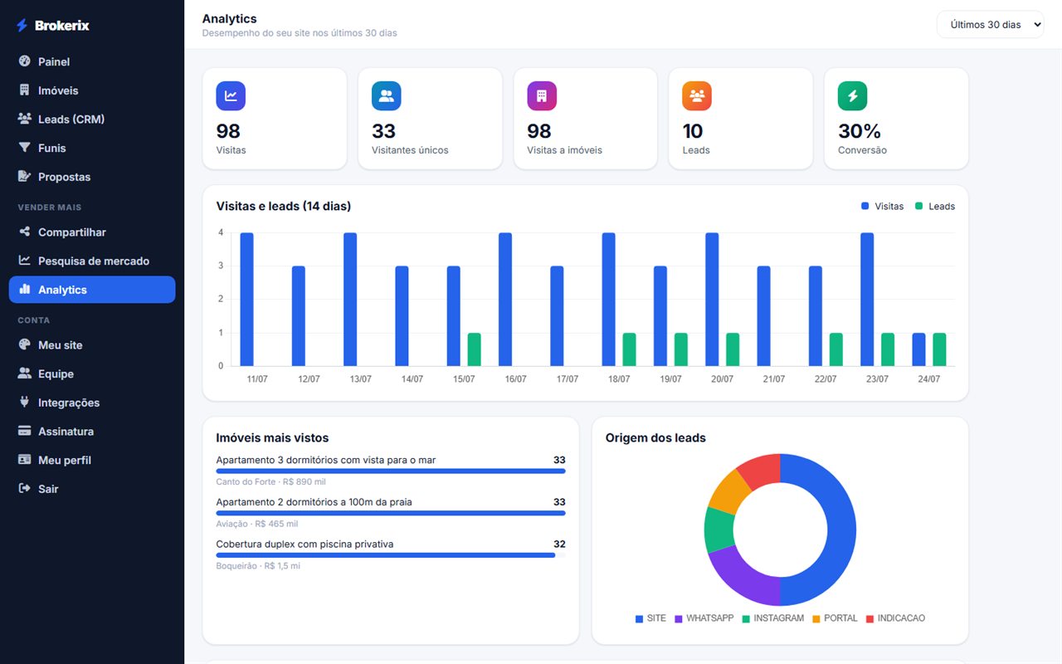Click the Equipe group icon

point(24,373)
